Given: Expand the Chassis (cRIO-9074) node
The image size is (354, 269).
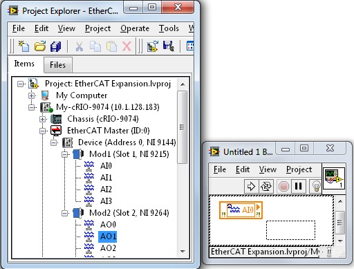Looking at the screenshot, I should click(x=43, y=119).
